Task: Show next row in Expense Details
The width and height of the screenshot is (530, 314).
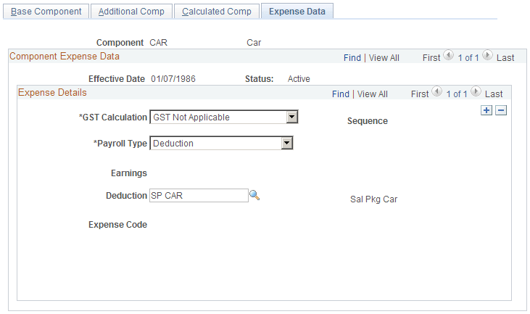Action: [476, 93]
